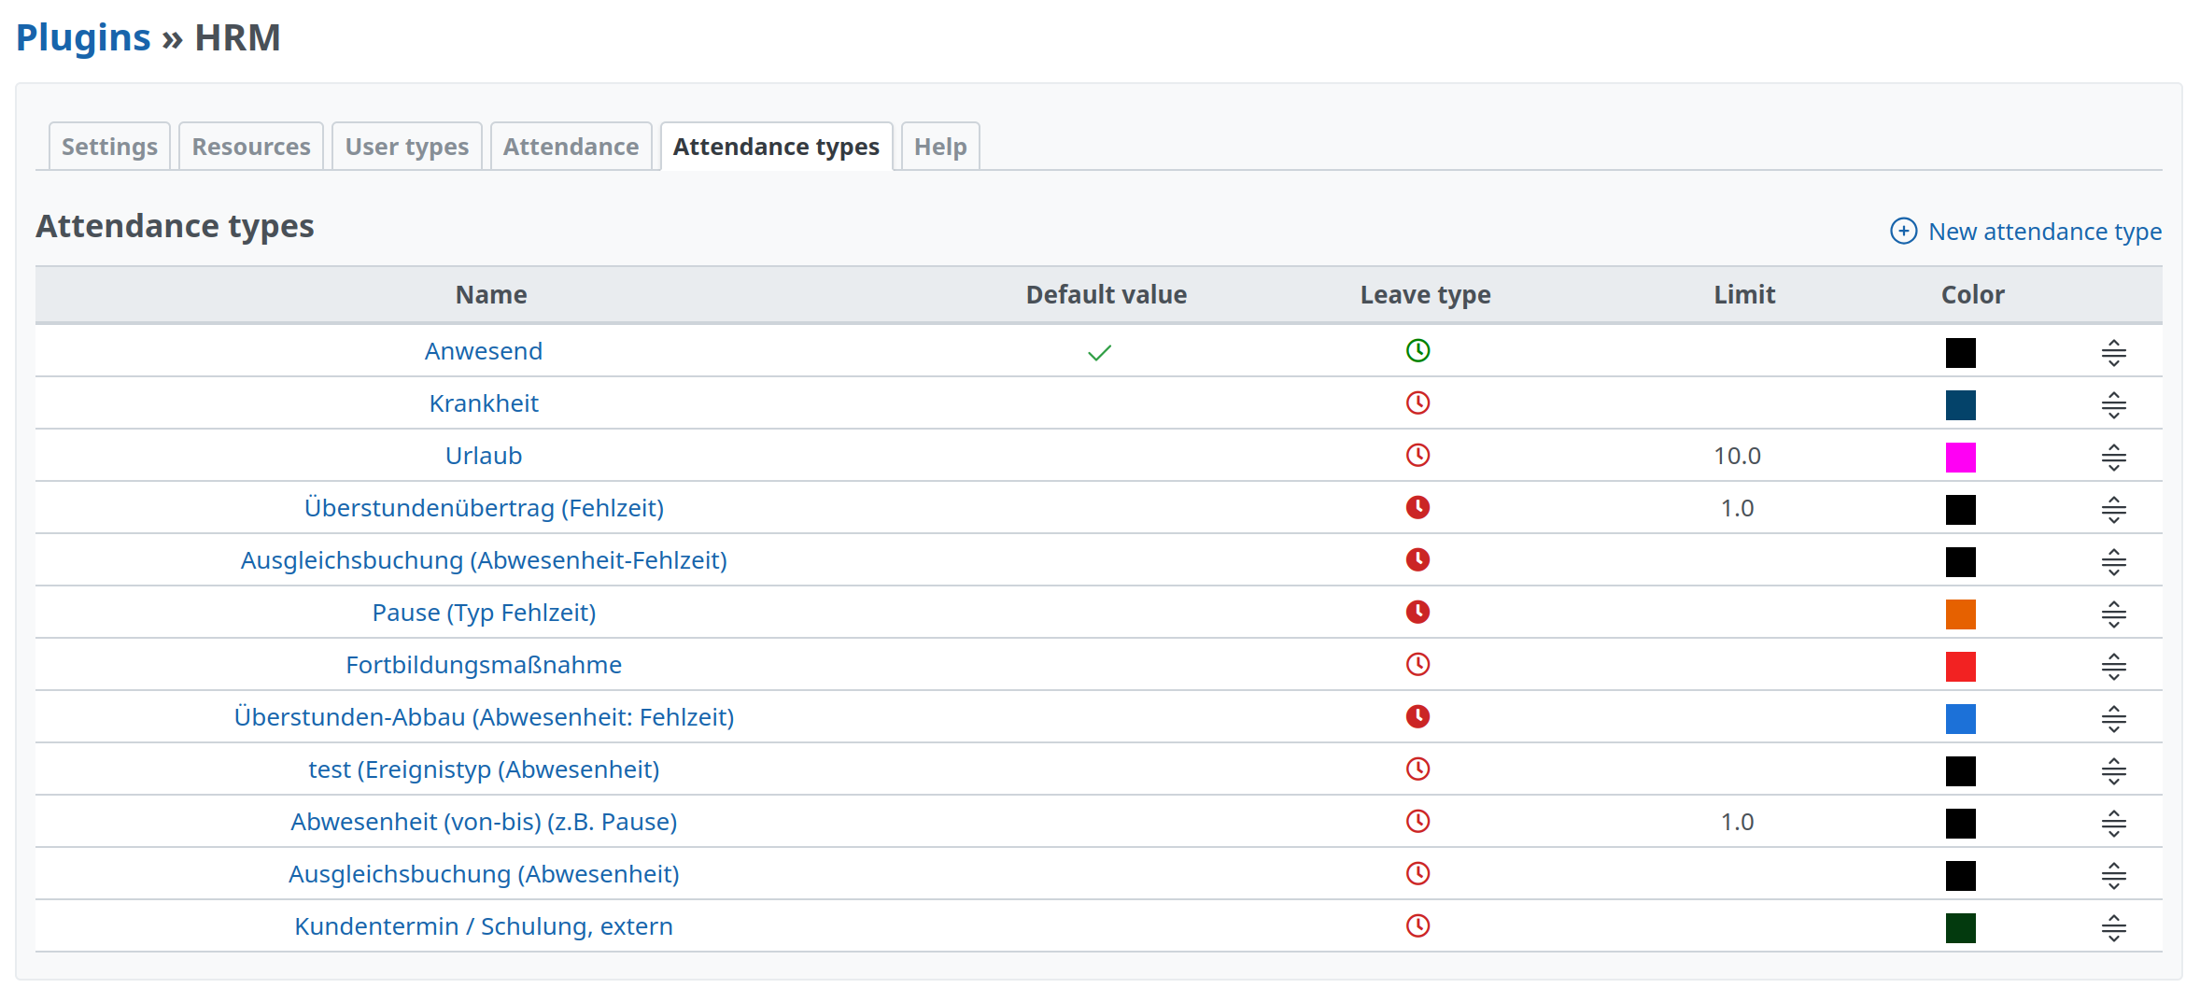Click the Limit column header
2200x988 pixels.
pyautogui.click(x=1743, y=295)
